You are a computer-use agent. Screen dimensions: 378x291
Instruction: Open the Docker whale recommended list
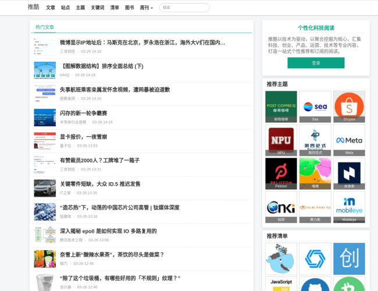click(x=281, y=258)
